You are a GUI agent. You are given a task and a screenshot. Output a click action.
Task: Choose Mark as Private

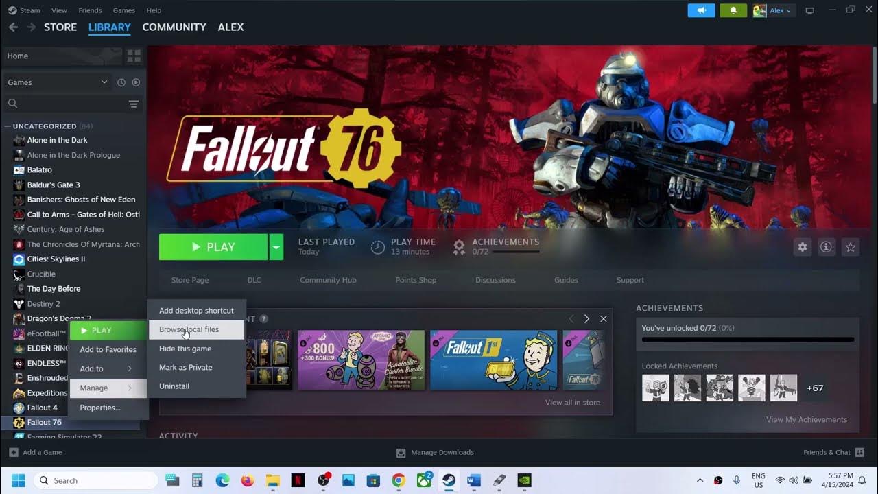pyautogui.click(x=196, y=367)
